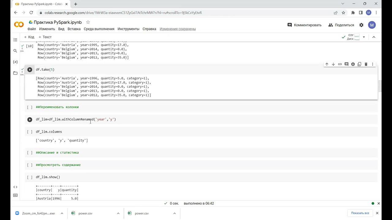Select the ##Описание и статистика cell
Image resolution: width=392 pixels, height=220 pixels.
(201, 152)
